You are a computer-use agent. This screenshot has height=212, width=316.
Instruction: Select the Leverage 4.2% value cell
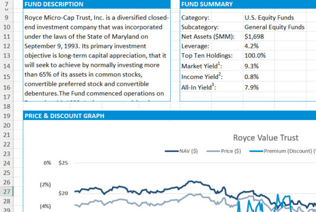click(x=252, y=46)
